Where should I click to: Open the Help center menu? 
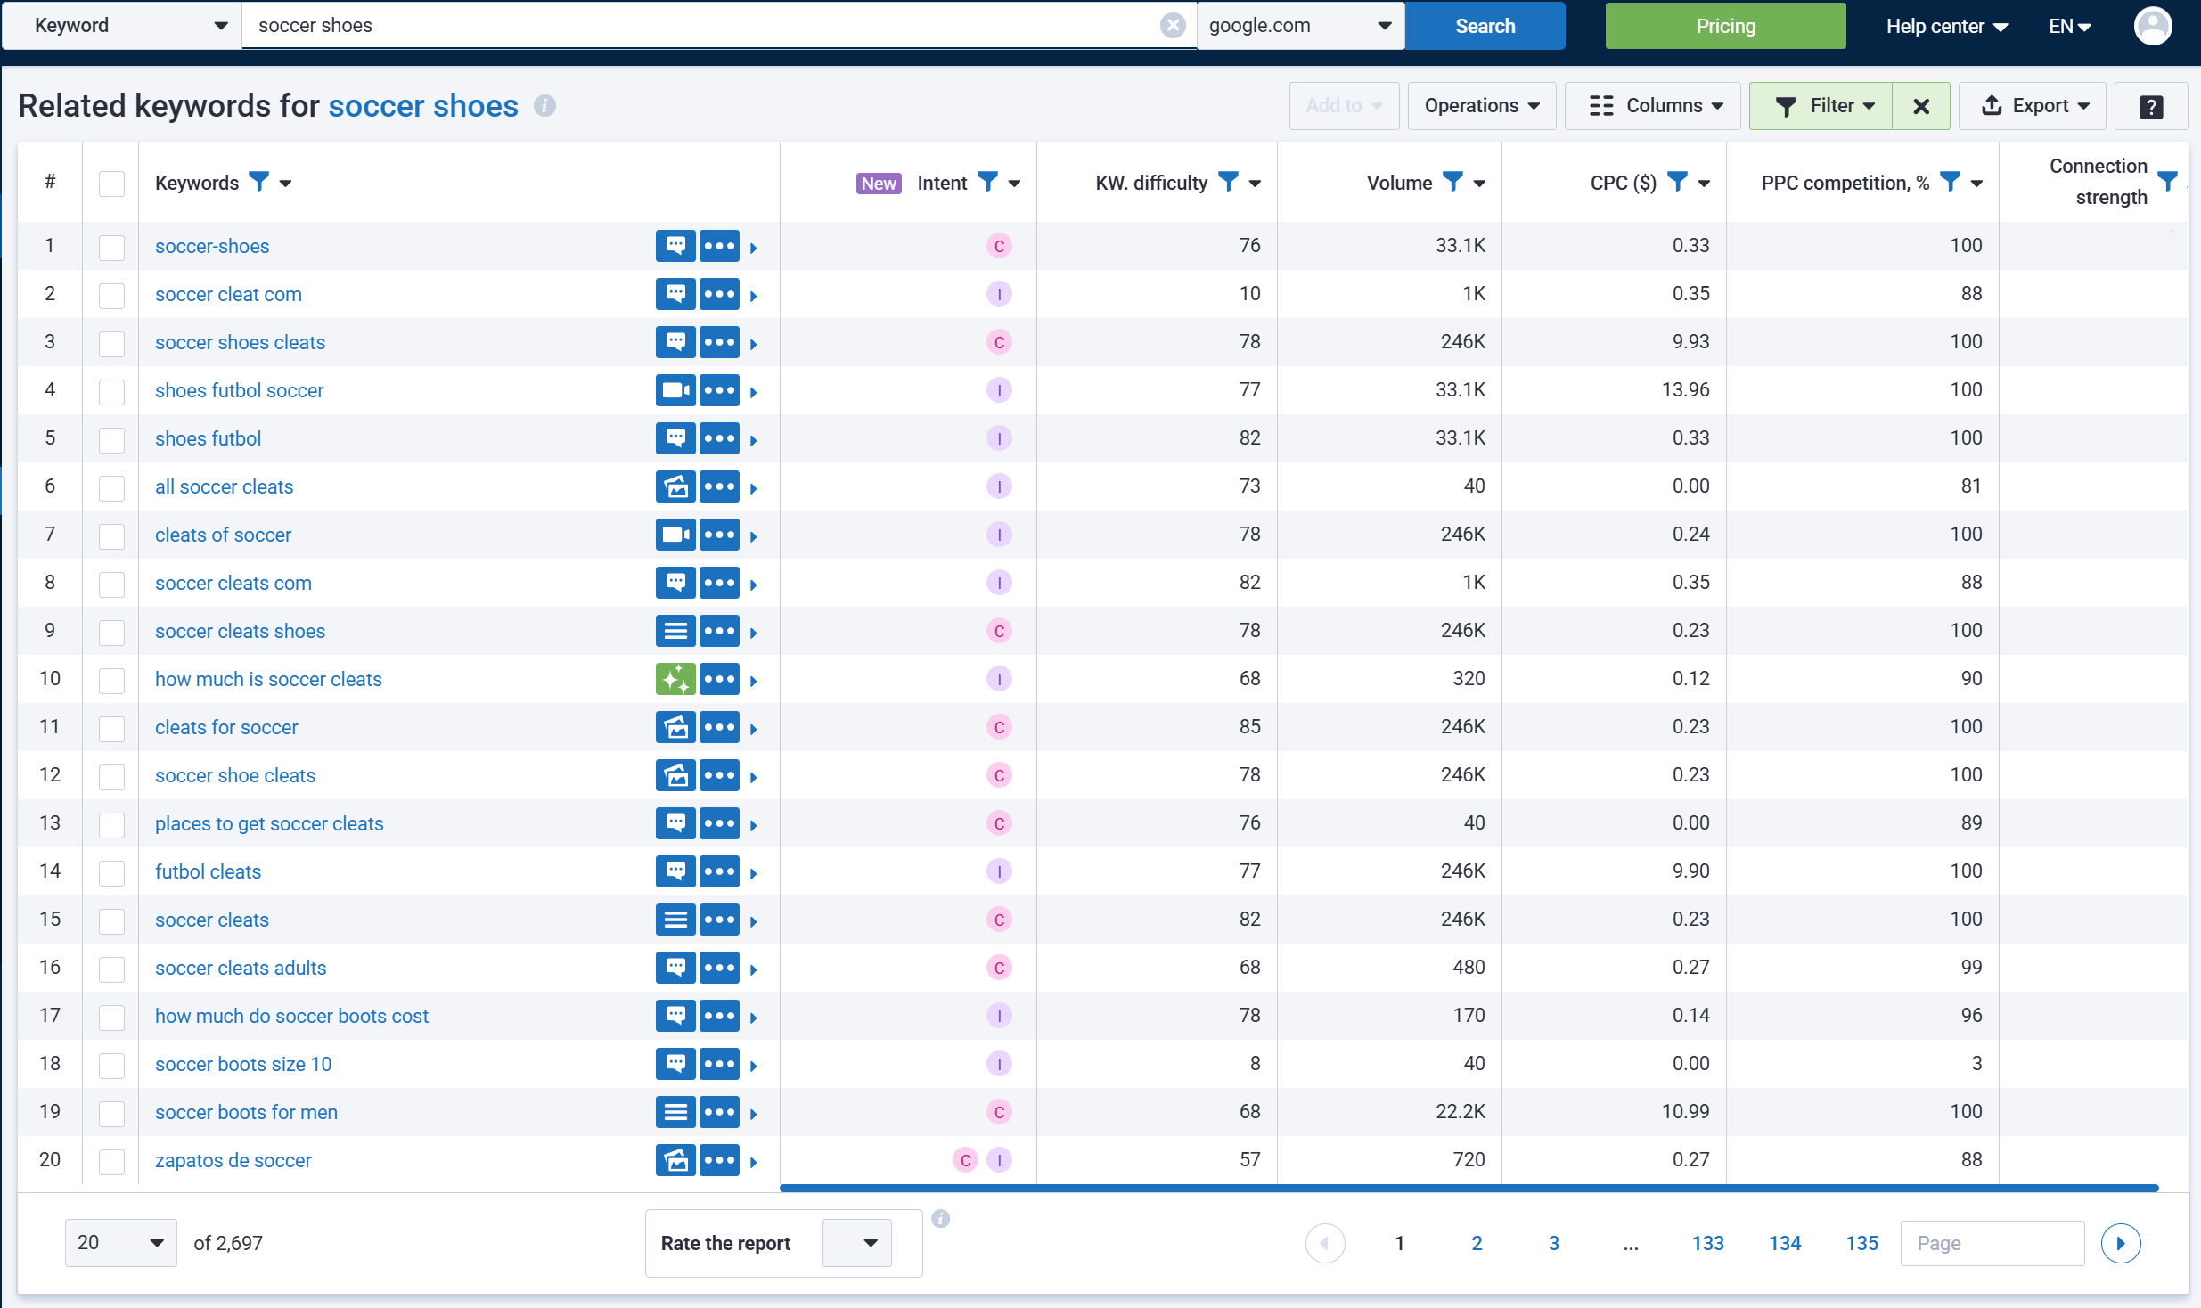1945,26
